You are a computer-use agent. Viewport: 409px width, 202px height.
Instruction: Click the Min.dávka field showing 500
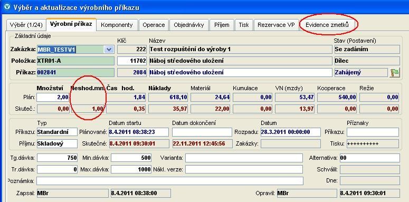pos(131,158)
